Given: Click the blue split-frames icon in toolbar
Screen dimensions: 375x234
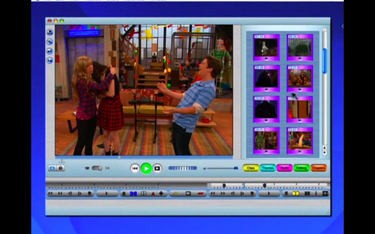Looking at the screenshot, I should 134,193.
